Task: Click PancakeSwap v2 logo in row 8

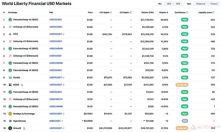Action: (x=10, y=70)
